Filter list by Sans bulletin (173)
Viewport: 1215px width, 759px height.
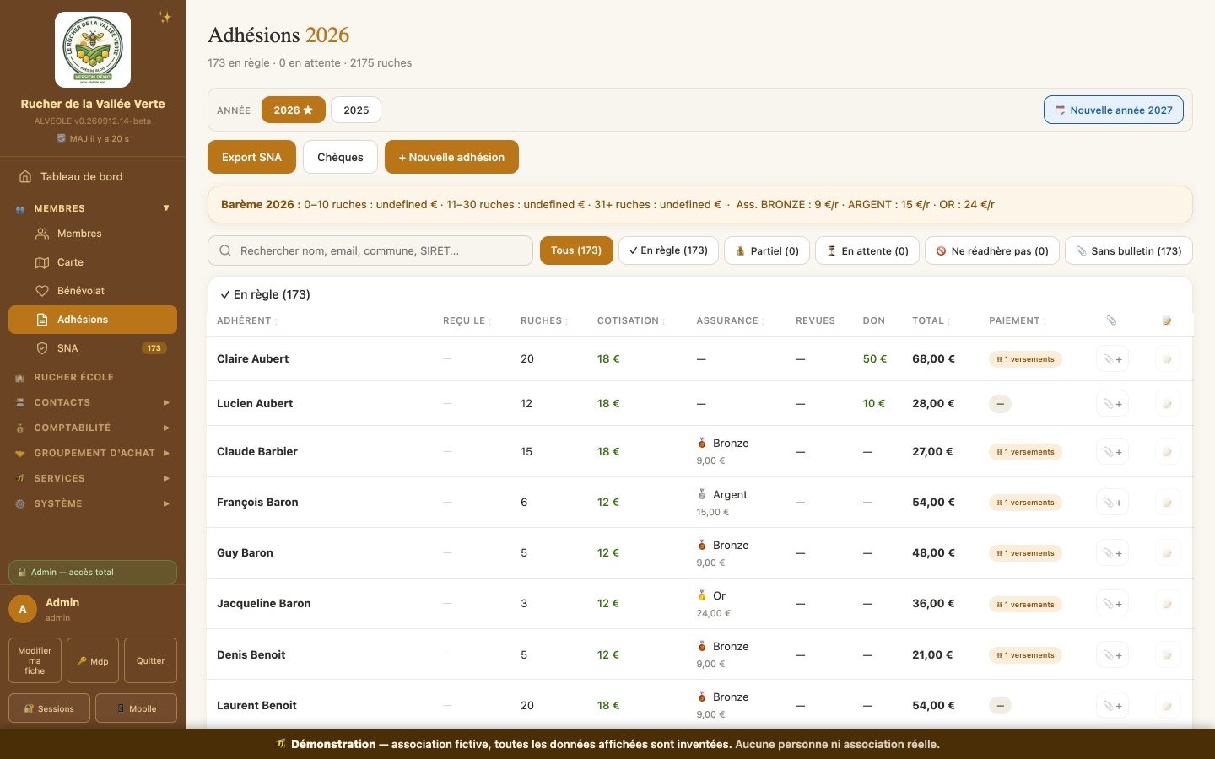(1128, 250)
